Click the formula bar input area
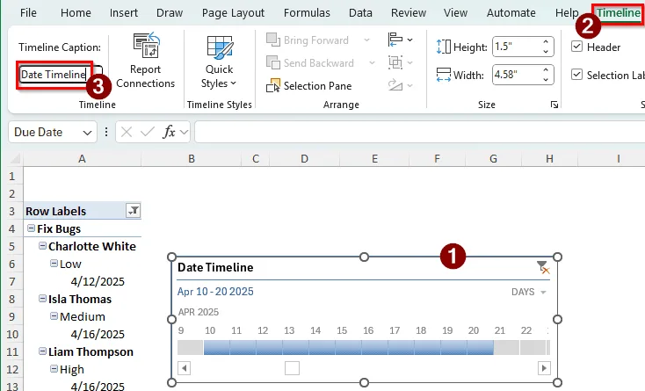Image resolution: width=645 pixels, height=391 pixels. pyautogui.click(x=419, y=132)
